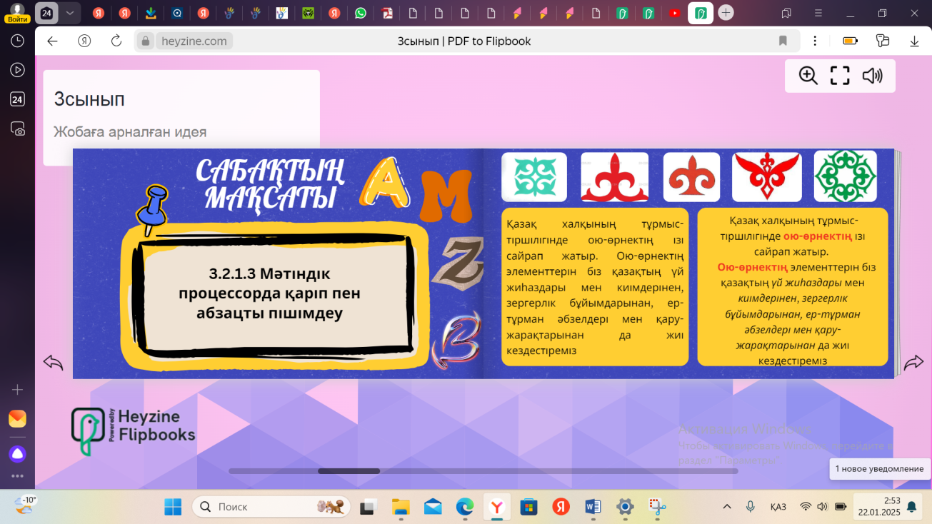Select the green circular ornament image
The width and height of the screenshot is (932, 524).
click(x=846, y=176)
